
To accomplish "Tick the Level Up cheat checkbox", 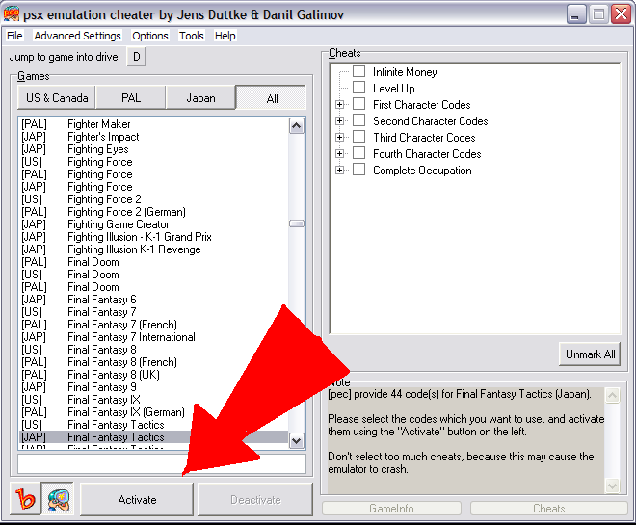I will (x=358, y=89).
